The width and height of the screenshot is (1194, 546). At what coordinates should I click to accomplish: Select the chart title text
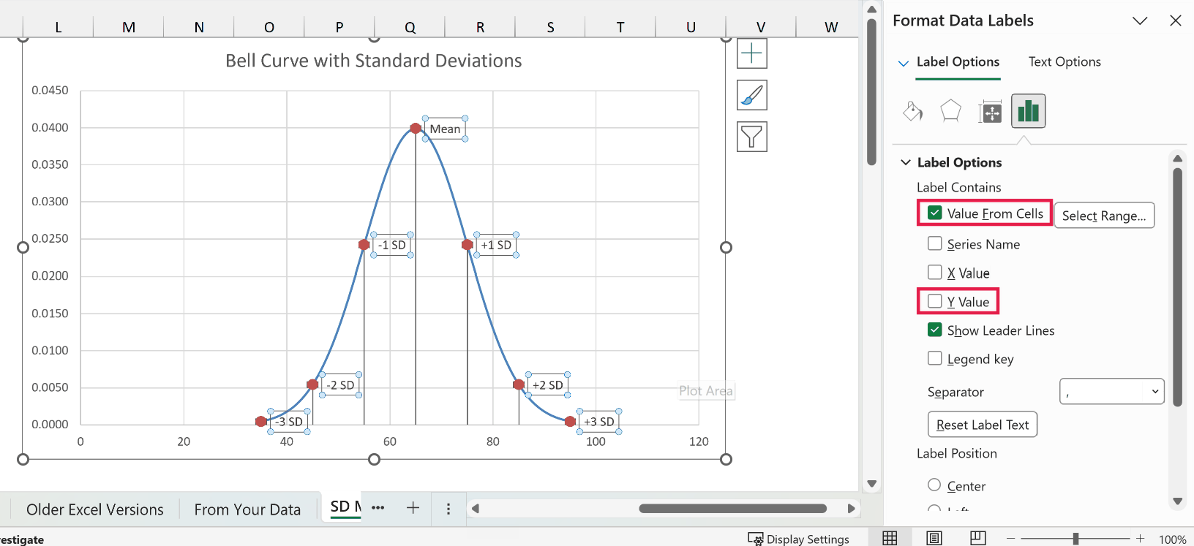coord(373,61)
